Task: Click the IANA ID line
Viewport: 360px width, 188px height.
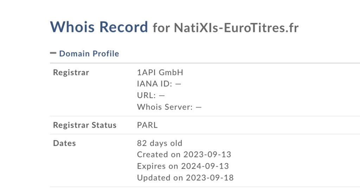Action: [159, 84]
